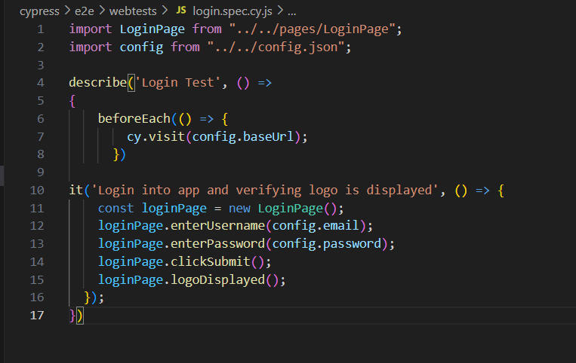Click the closing '})' on line 17
The width and height of the screenshot is (576, 363).
tap(76, 316)
